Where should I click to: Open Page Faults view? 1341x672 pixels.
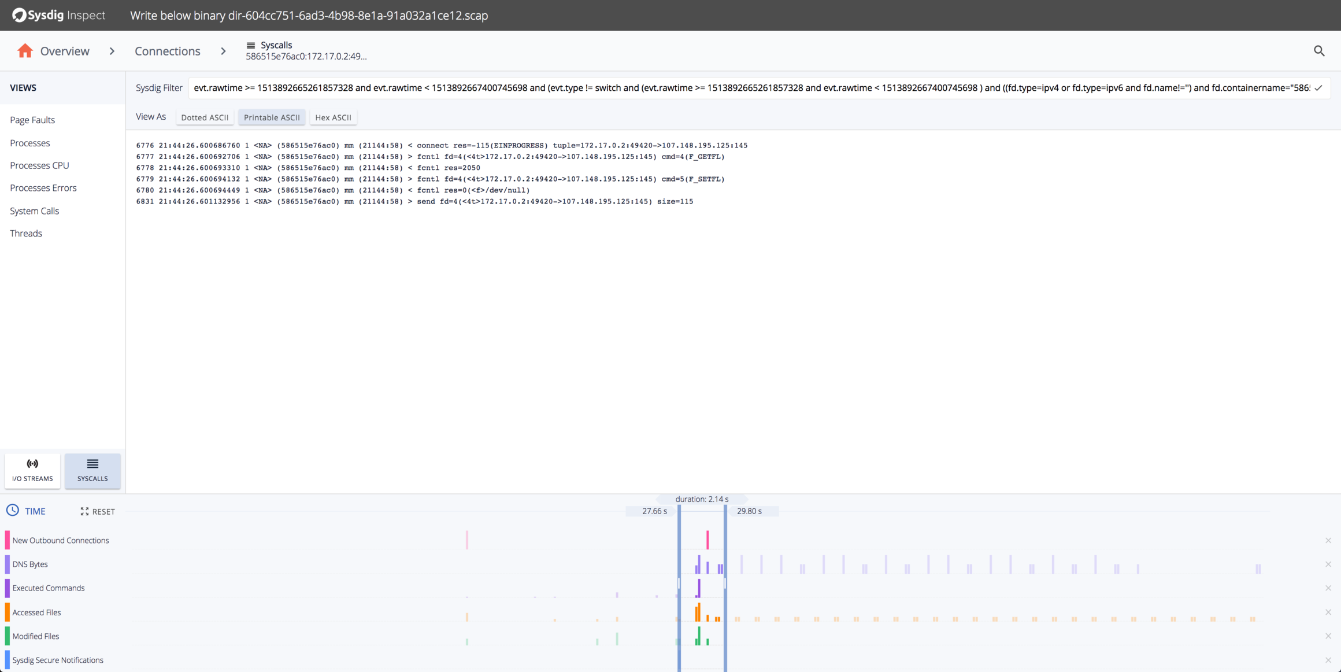(32, 120)
